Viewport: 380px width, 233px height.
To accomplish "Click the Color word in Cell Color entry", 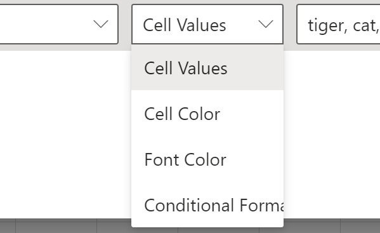I will [199, 114].
